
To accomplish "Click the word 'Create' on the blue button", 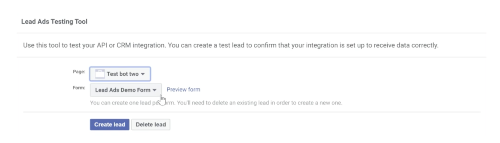I will (x=103, y=125).
